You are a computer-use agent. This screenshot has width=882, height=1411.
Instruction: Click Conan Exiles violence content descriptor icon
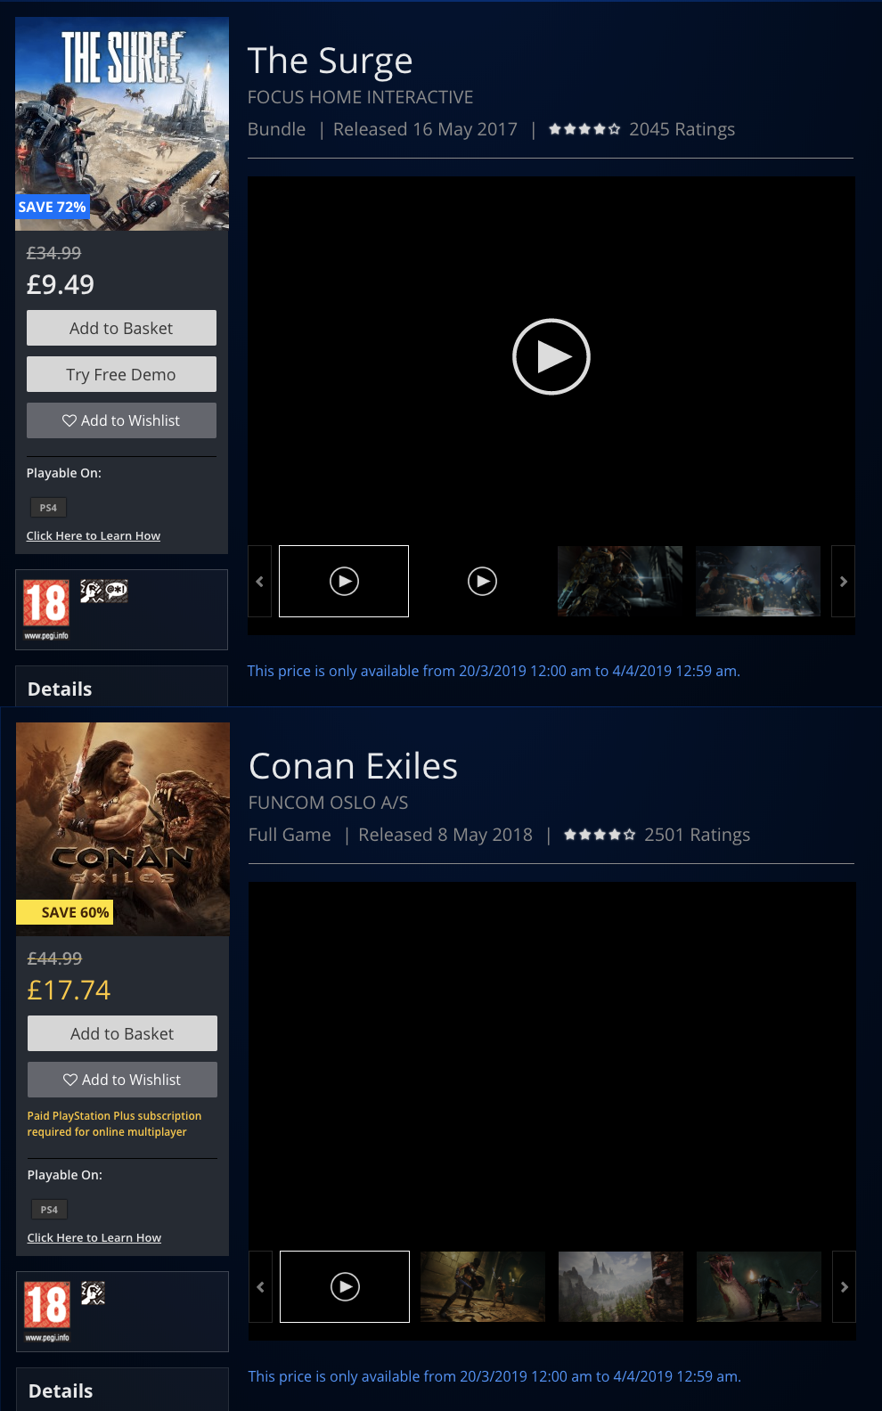point(93,1293)
